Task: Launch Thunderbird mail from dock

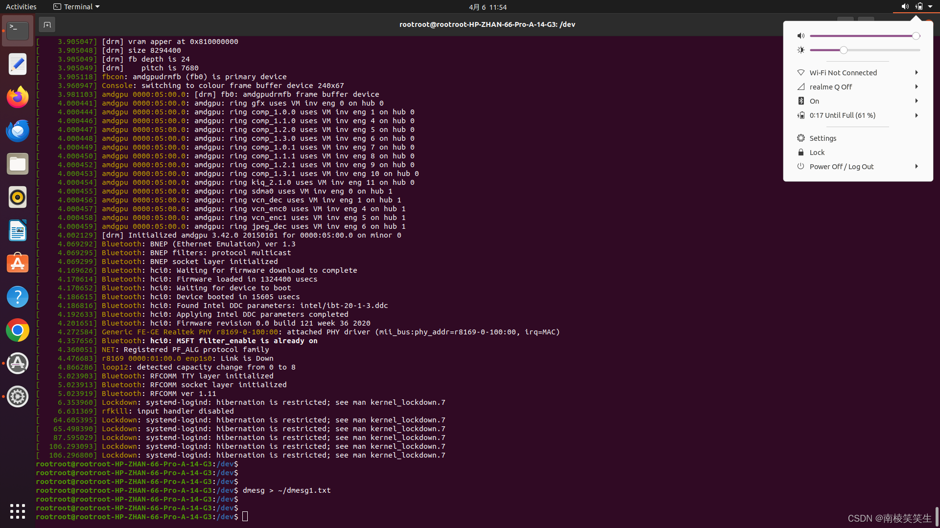Action: [18, 131]
